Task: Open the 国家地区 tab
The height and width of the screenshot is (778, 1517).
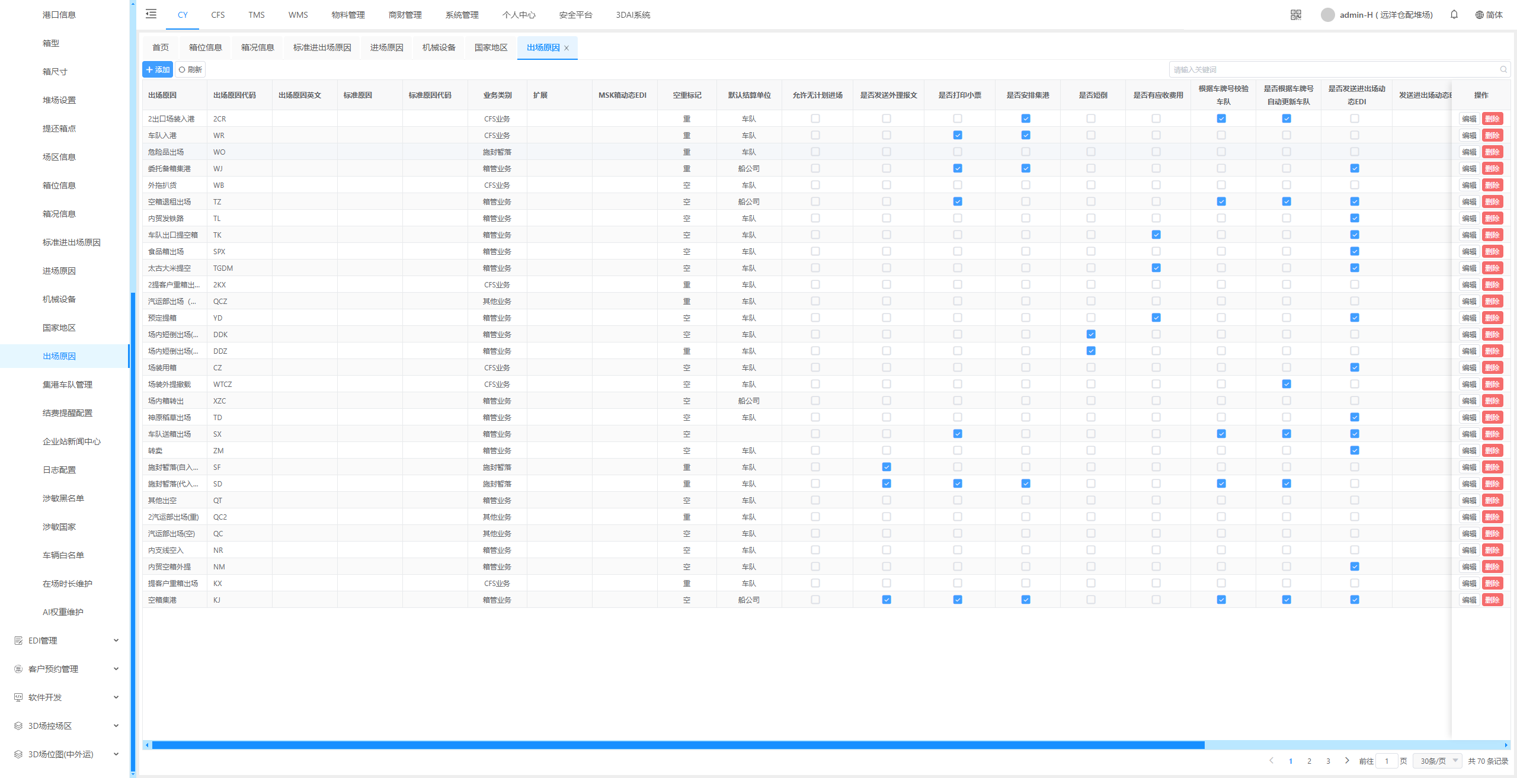Action: [491, 47]
